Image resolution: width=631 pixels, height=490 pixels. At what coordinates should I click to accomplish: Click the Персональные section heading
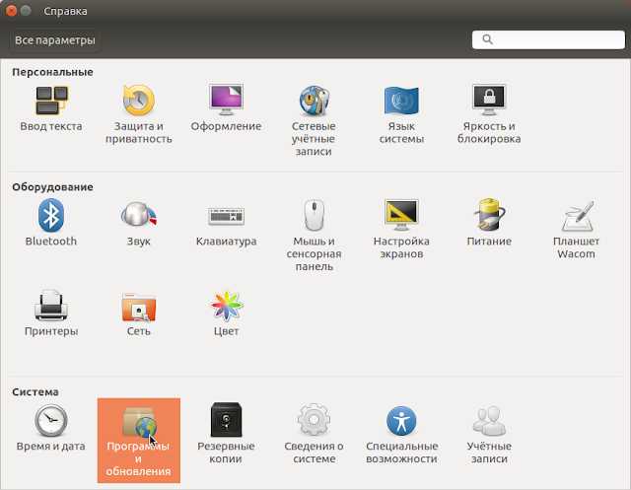(52, 72)
